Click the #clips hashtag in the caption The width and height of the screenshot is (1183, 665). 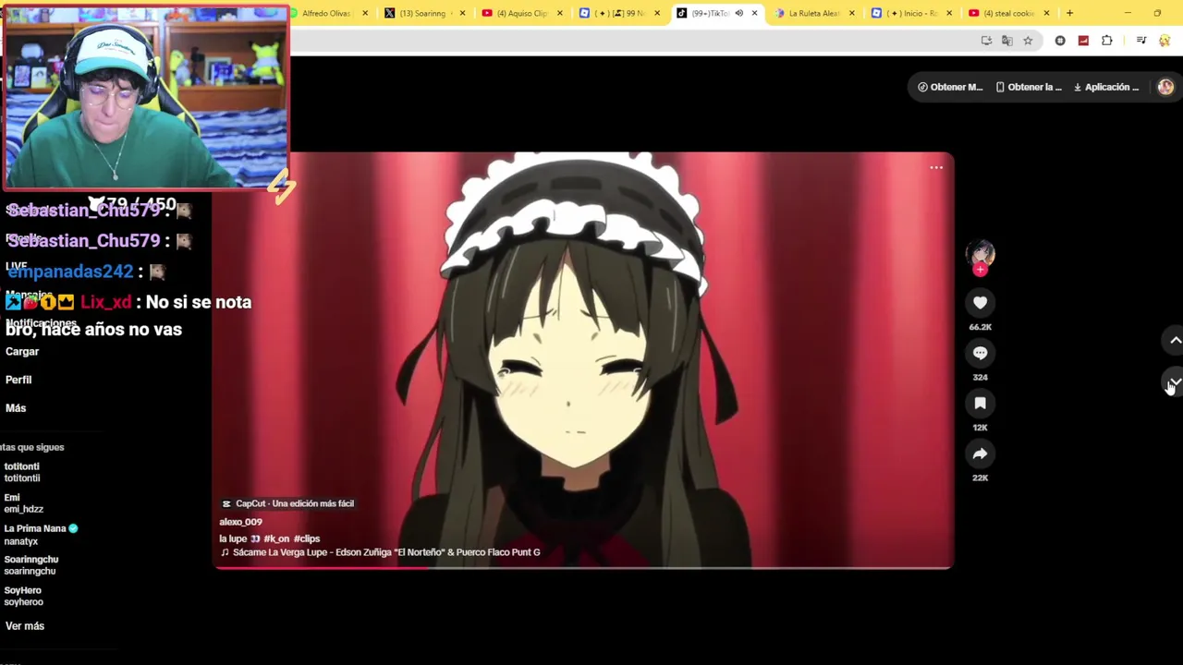click(x=307, y=538)
